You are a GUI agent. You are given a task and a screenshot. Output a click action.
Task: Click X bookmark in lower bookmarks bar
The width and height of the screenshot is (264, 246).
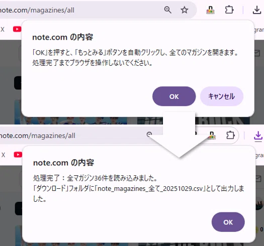tap(3, 155)
